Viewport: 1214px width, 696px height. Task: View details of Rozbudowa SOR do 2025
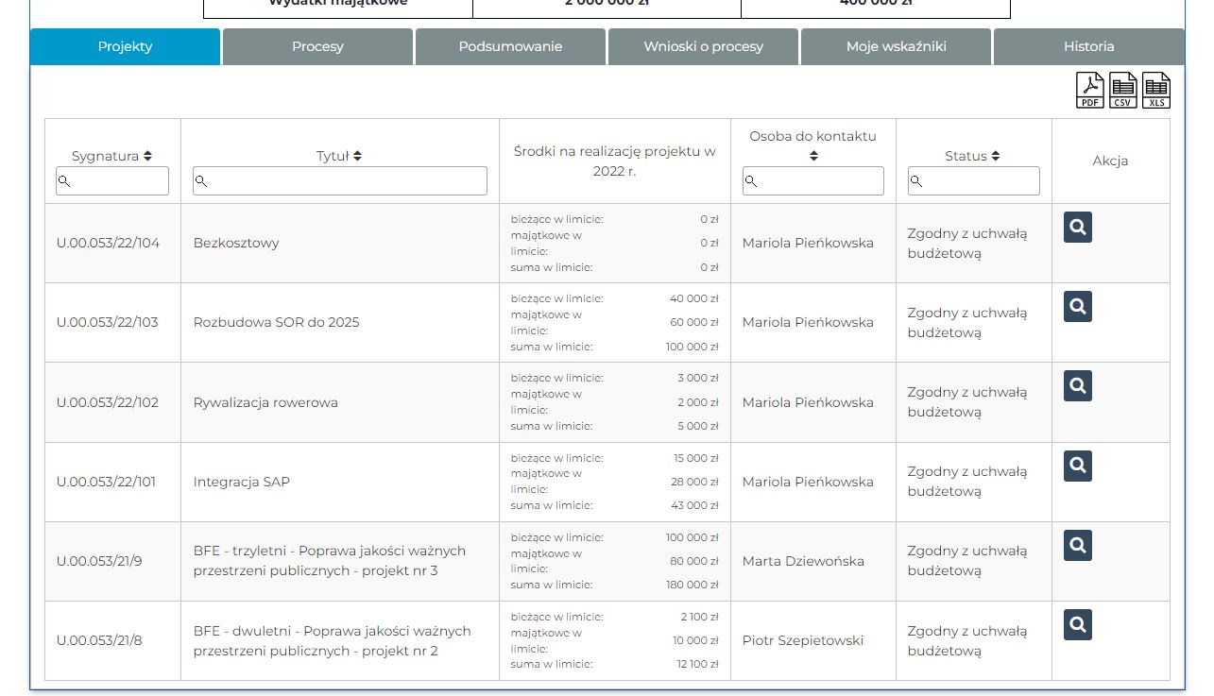click(1078, 307)
